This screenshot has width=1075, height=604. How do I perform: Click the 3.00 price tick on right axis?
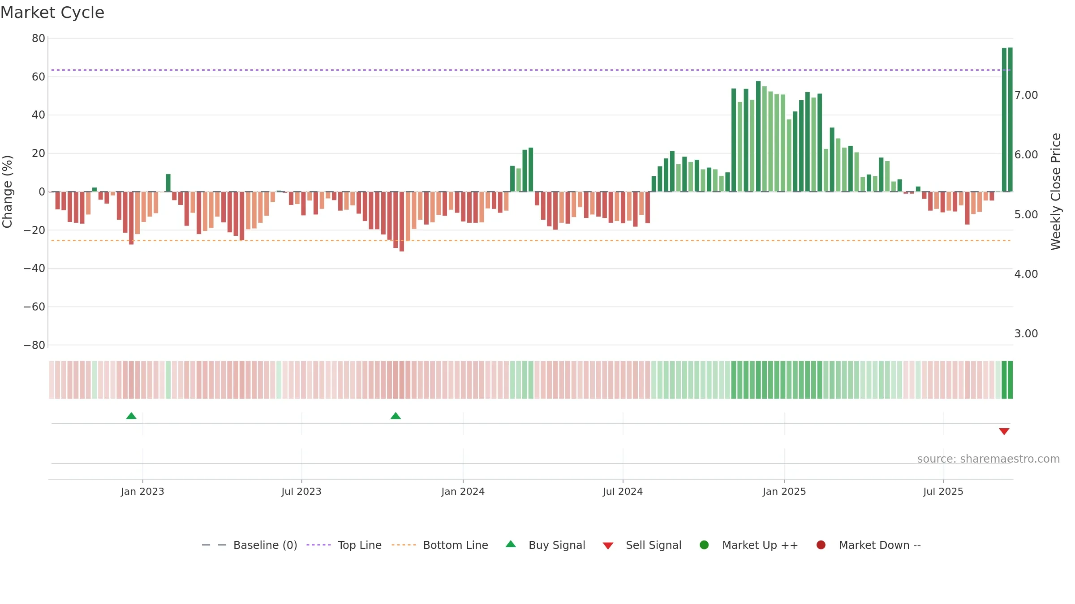(1026, 333)
